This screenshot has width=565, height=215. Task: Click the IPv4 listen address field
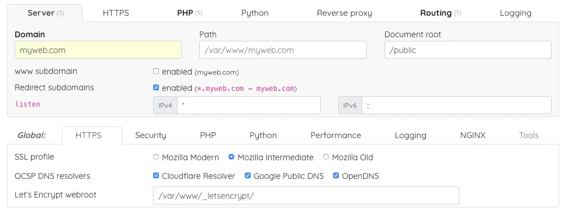coord(249,105)
